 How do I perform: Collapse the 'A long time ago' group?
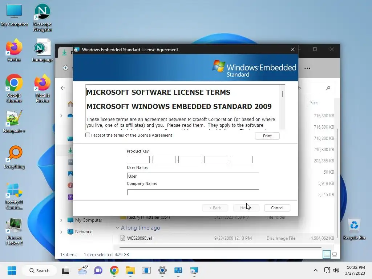[117, 228]
